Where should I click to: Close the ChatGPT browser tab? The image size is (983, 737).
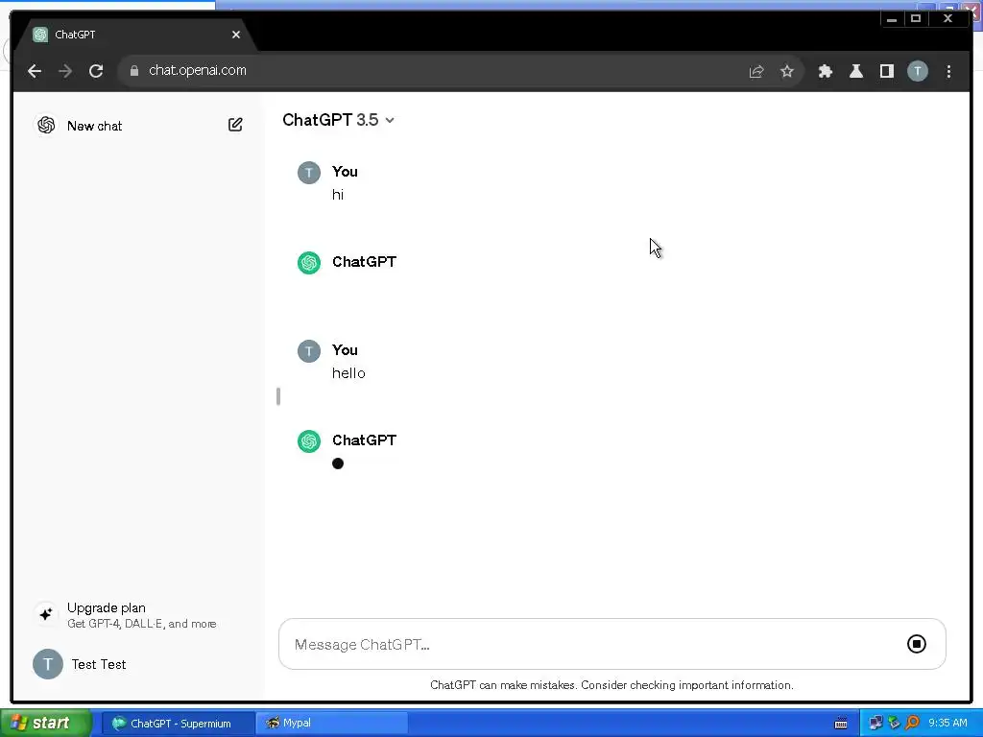(x=236, y=35)
